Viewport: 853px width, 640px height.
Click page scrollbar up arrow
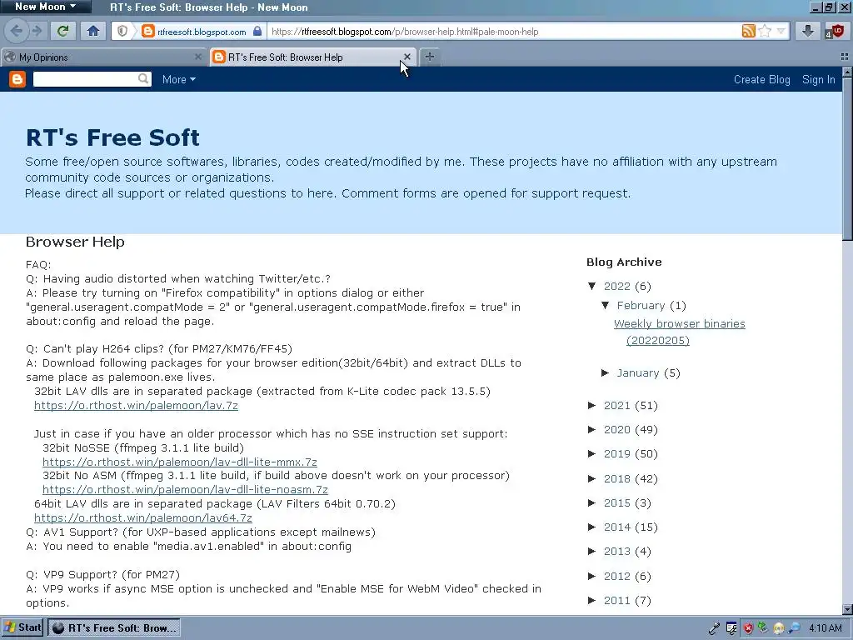pos(847,72)
